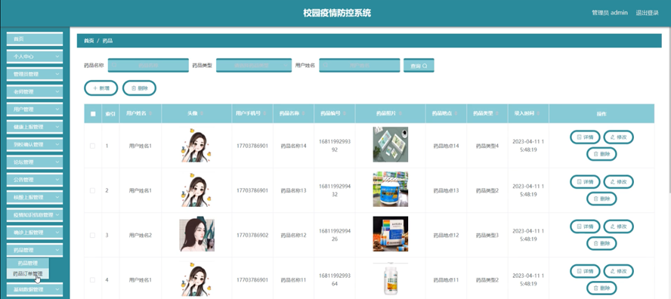The width and height of the screenshot is (671, 299).
Task: Open 详情 for row 2 (药品名称13)
Action: (x=585, y=182)
